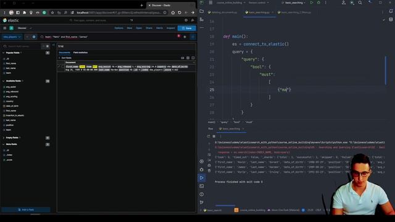This screenshot has height=222, width=395.
Task: Select basic_searching.py editor tab
Action: tap(259, 12)
